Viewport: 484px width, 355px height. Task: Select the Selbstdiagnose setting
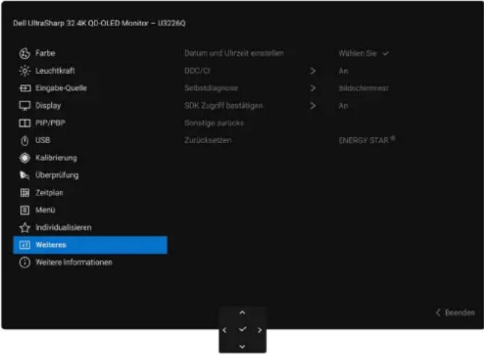(212, 88)
